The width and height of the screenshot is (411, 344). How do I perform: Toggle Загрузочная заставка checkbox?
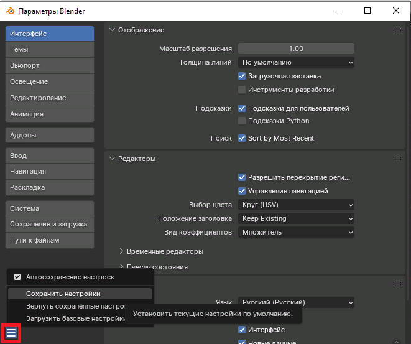tap(242, 76)
